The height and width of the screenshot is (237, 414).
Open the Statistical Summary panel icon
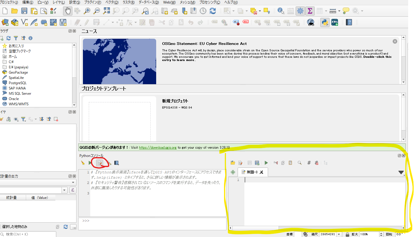coord(309,11)
